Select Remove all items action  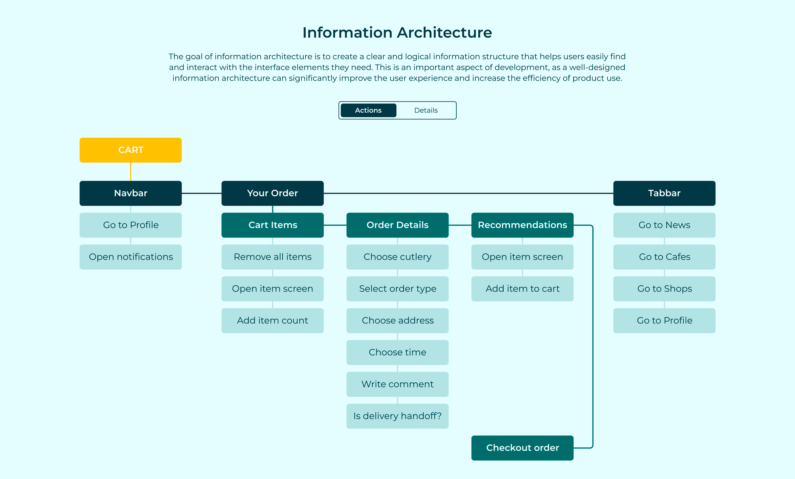tap(272, 257)
